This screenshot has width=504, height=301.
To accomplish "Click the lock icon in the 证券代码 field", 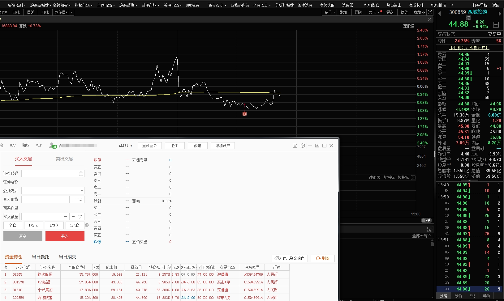I will [81, 174].
